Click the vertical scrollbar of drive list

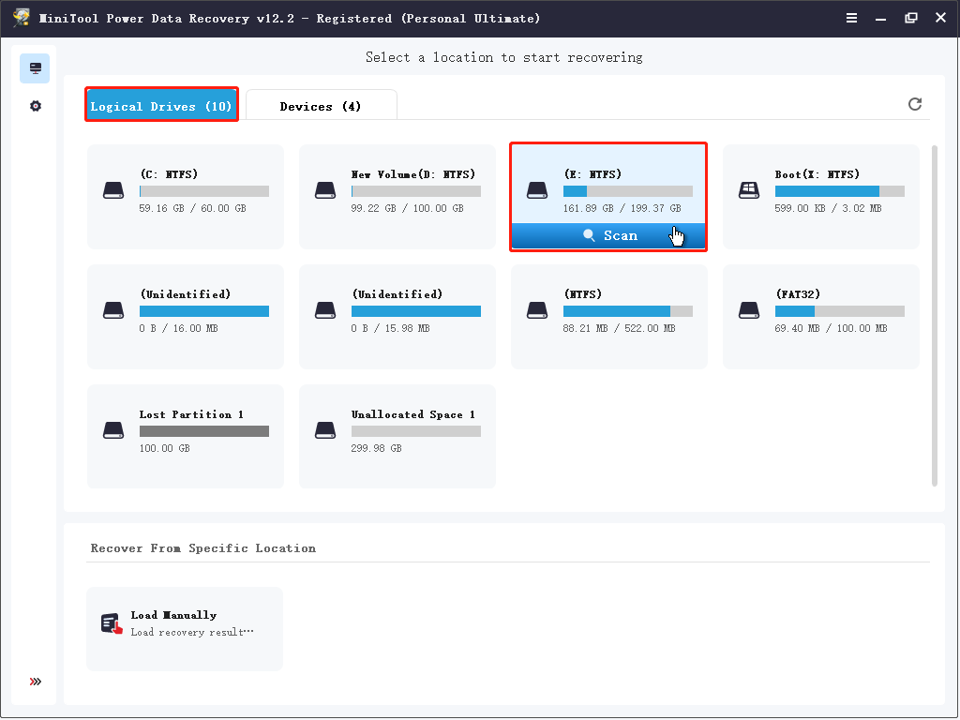(935, 316)
